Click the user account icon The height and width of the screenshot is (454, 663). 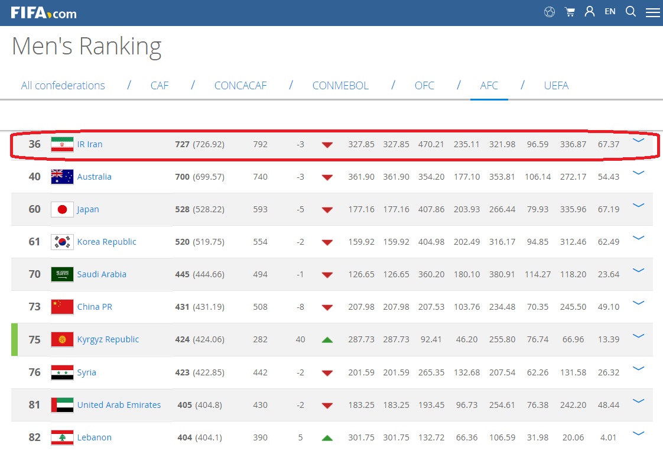(x=589, y=12)
